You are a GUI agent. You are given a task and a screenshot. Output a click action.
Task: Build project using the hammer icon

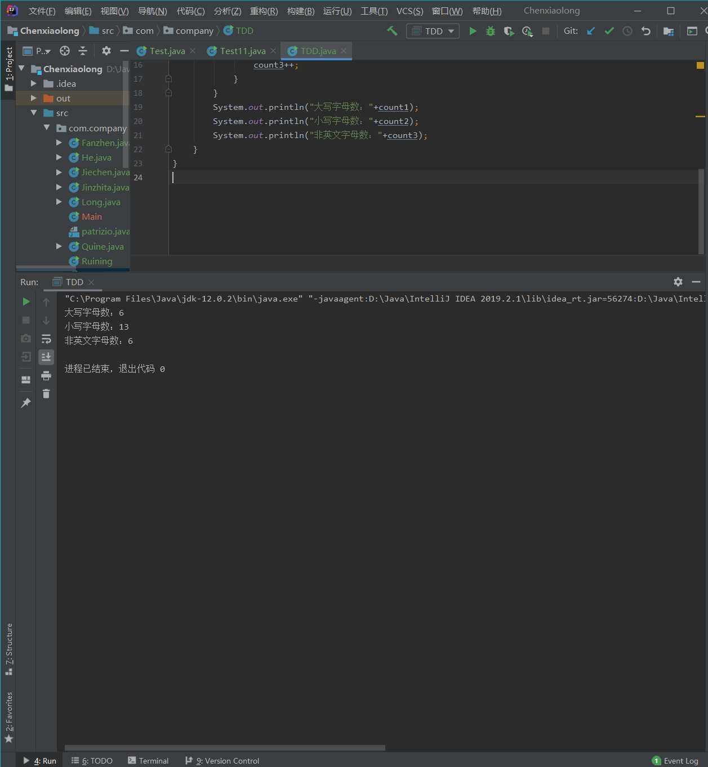click(x=392, y=31)
